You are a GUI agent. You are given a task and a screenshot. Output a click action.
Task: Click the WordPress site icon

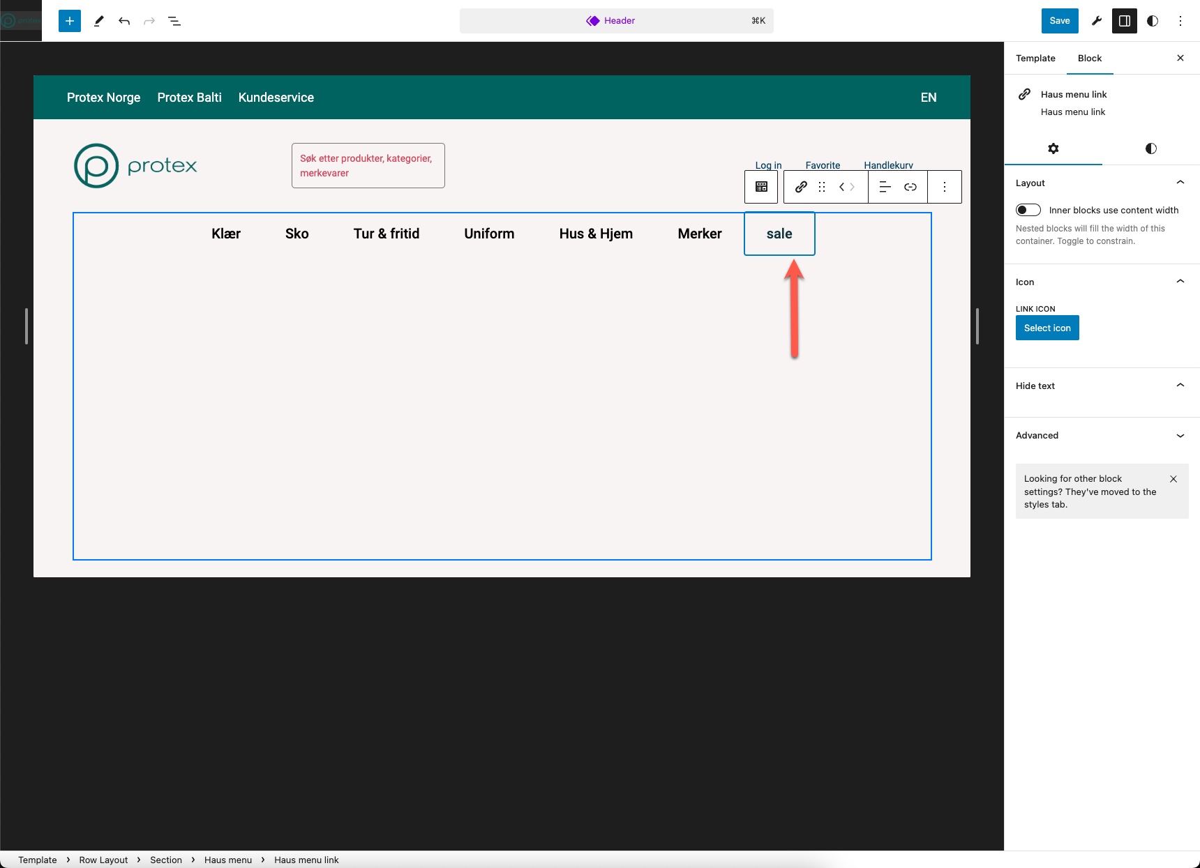coord(21,21)
